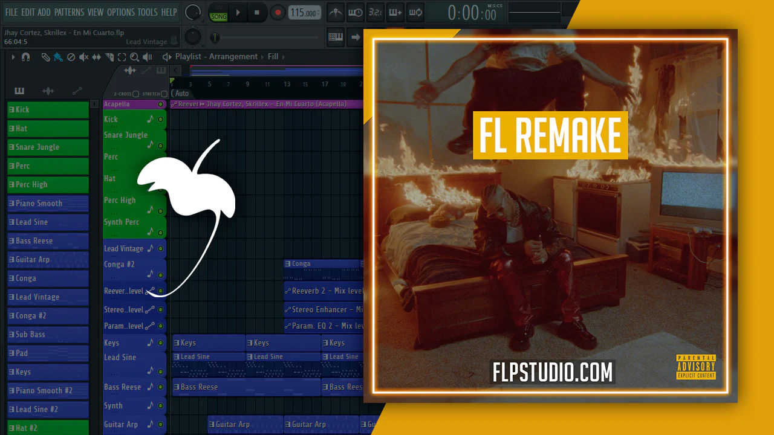The image size is (774, 435).
Task: Select the Pad pattern in picker
Action: [x=48, y=353]
